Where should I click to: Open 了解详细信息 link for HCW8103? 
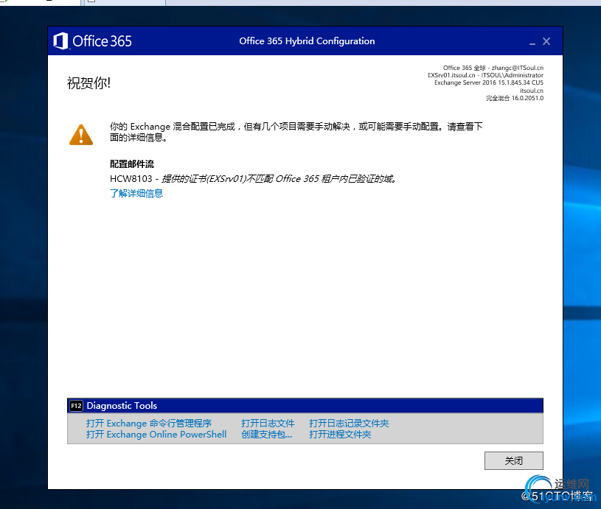coord(136,194)
